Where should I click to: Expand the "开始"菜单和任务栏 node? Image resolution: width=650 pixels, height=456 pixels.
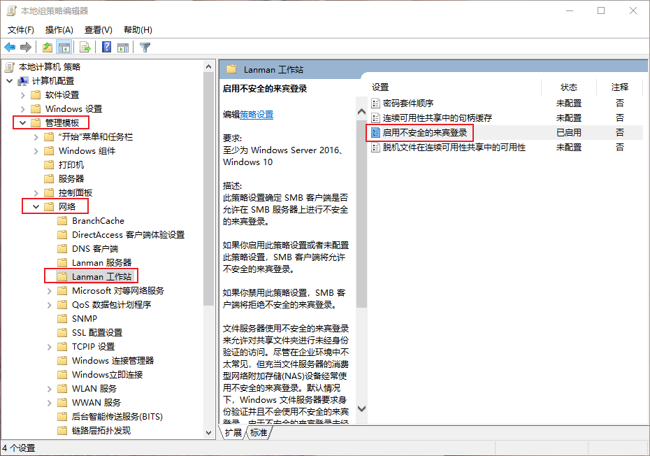point(36,137)
